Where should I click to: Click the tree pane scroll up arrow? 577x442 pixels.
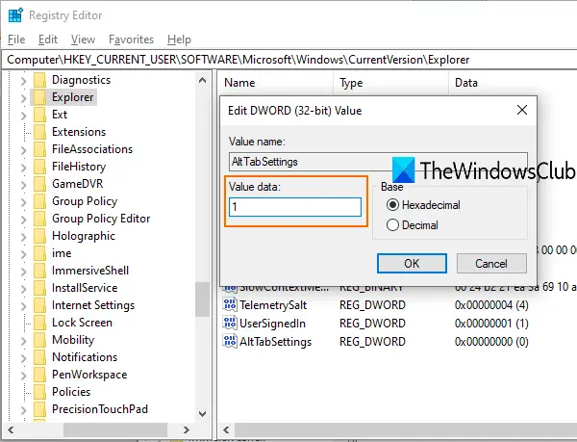click(202, 80)
